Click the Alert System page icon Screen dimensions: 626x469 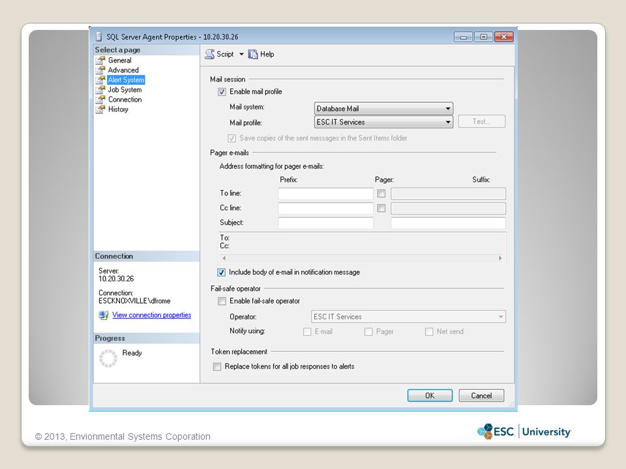click(100, 79)
